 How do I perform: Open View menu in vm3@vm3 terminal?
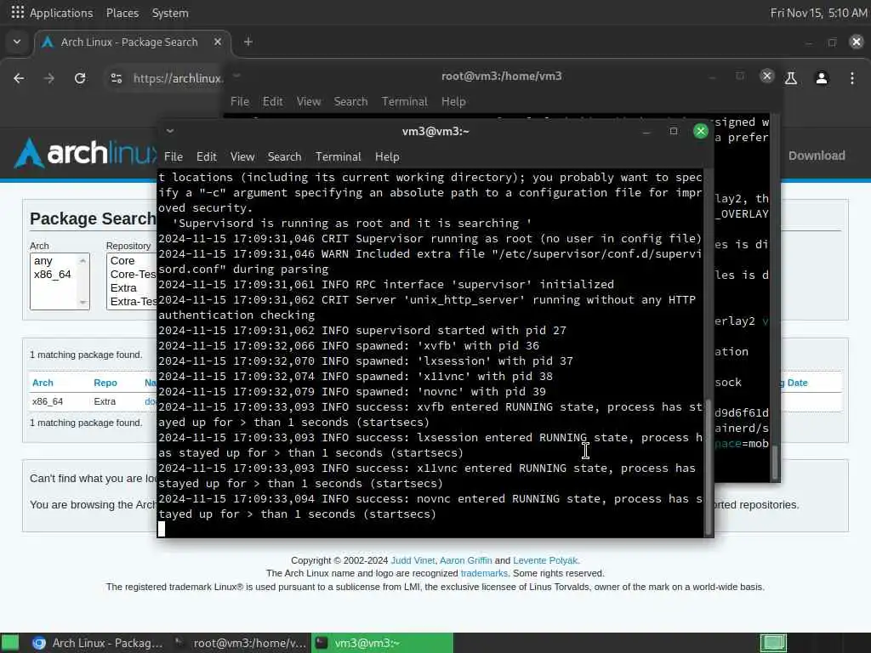click(242, 156)
